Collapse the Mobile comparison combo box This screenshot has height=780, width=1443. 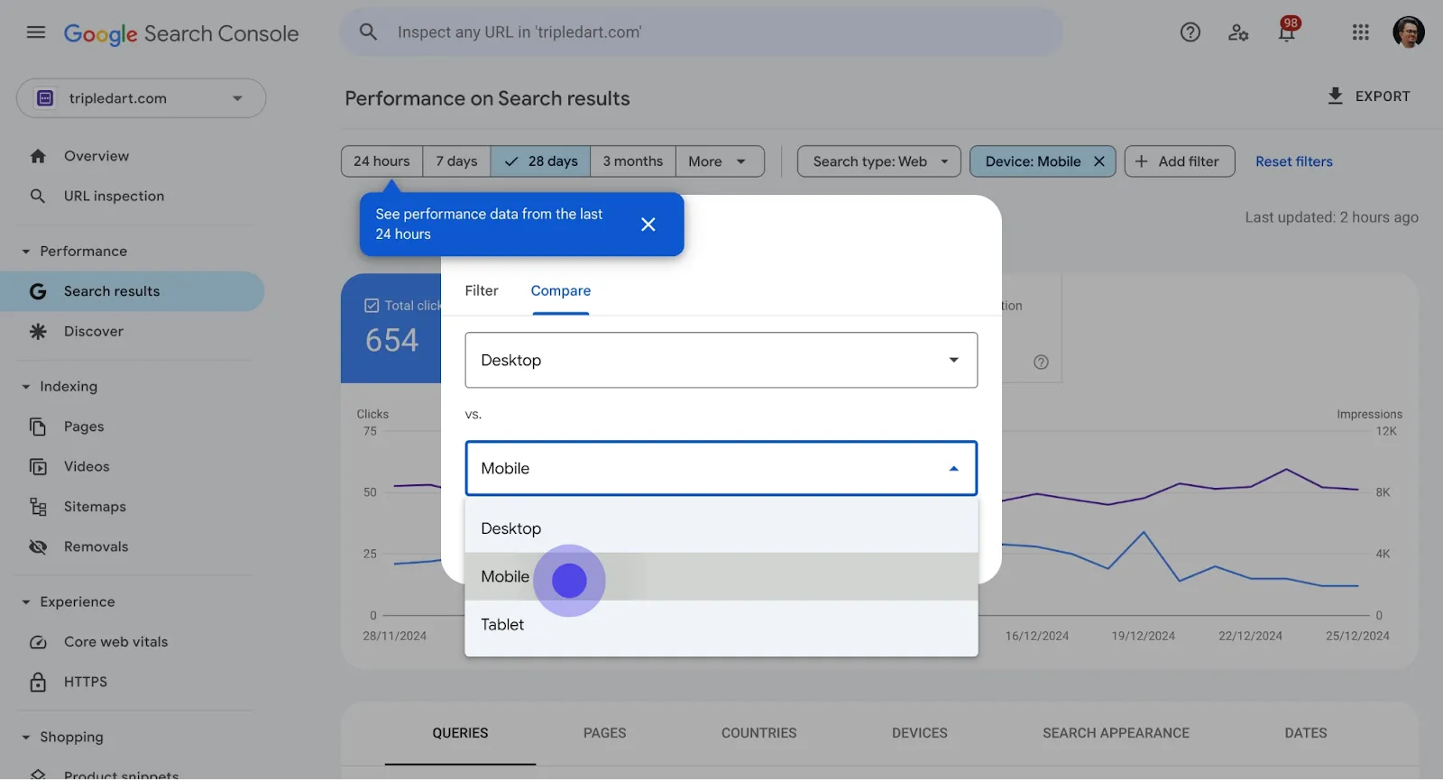coord(721,468)
